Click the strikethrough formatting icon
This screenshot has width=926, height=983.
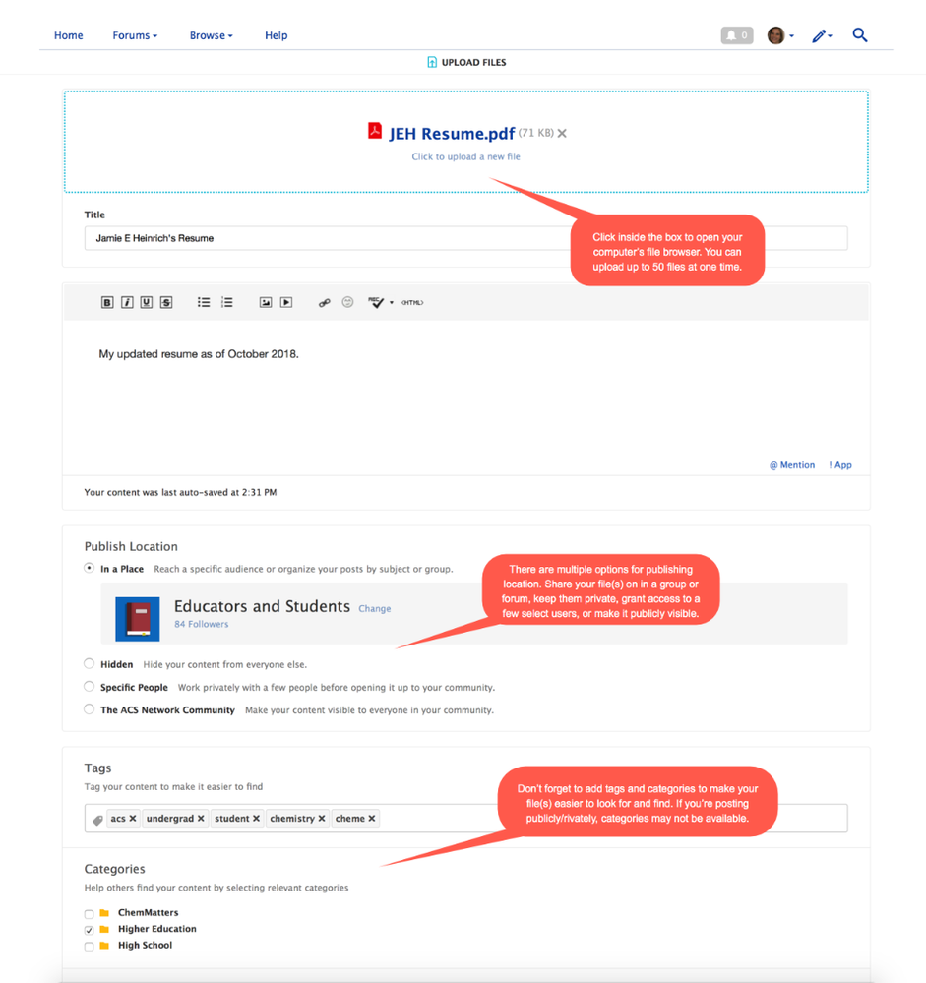click(166, 302)
